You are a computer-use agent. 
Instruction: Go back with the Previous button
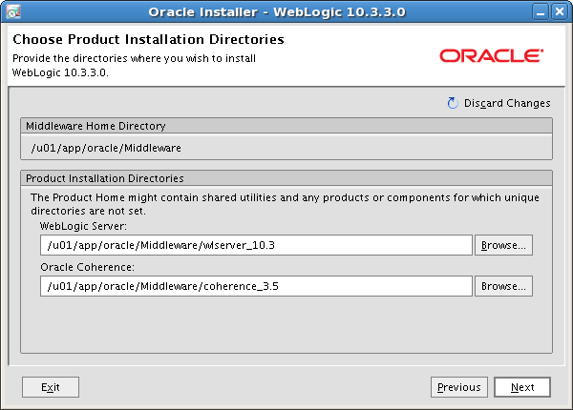click(459, 387)
